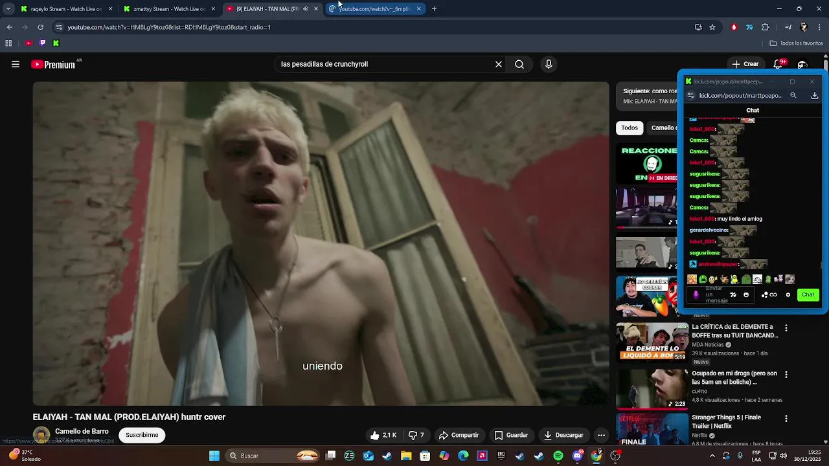Open the Netflix Stranger Things thumbnail
Viewport: 829px width, 466px height.
652,430
